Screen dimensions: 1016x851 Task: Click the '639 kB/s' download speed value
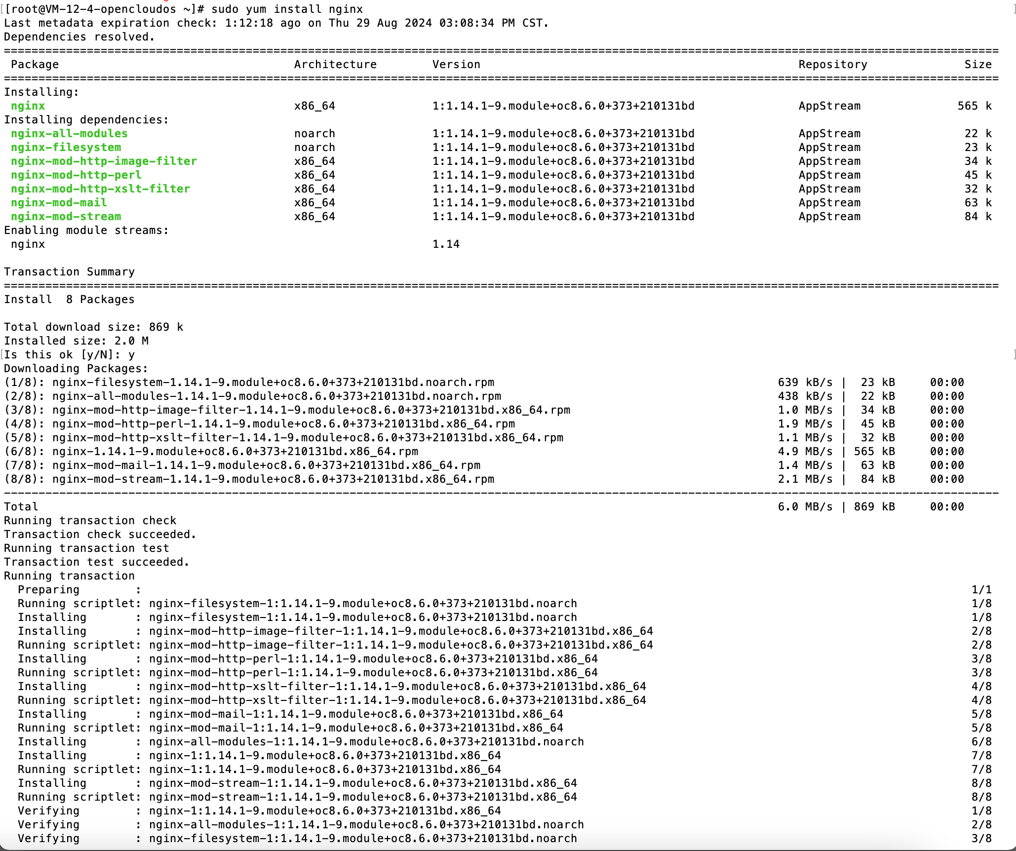coord(805,383)
